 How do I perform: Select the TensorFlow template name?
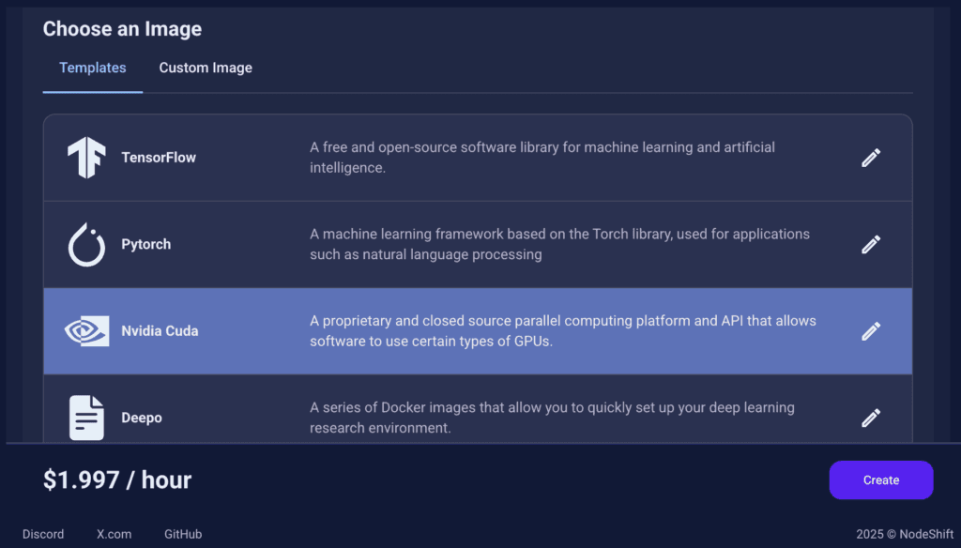[158, 158]
